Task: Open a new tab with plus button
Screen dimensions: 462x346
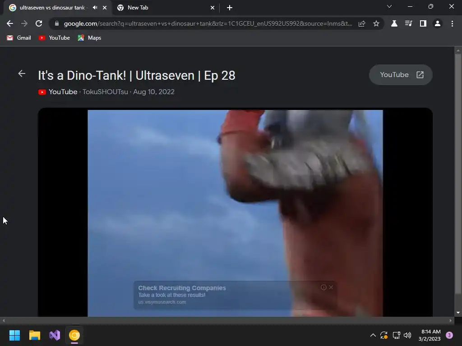Action: click(230, 8)
